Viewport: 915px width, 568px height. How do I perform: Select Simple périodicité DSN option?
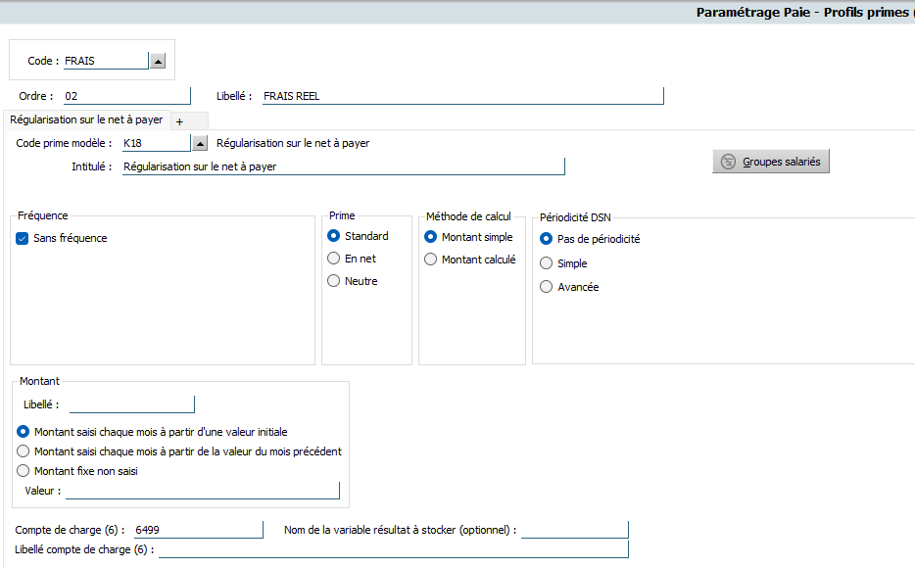click(x=547, y=263)
